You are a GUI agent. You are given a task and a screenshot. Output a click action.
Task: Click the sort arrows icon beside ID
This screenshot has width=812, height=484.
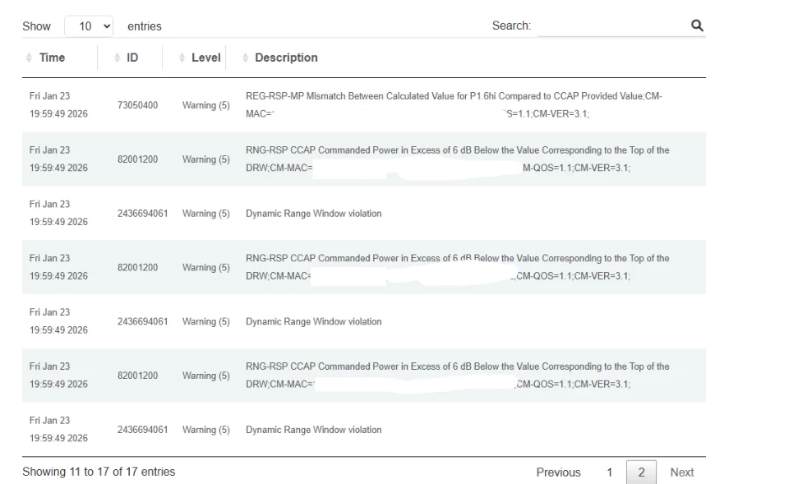coord(118,58)
